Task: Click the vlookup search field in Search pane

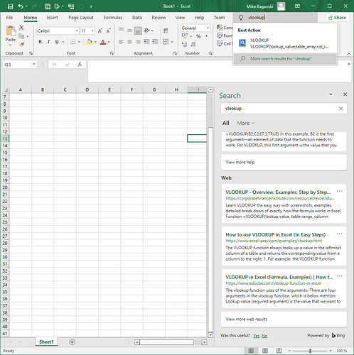Action: [281, 109]
